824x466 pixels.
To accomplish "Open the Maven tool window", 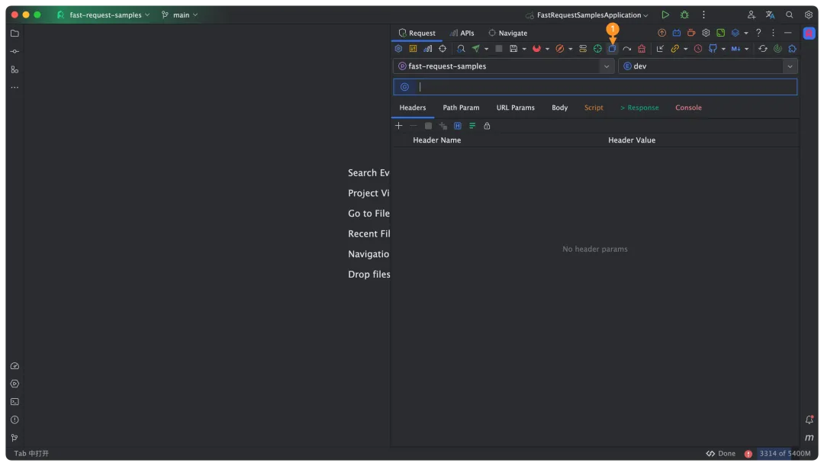I will tap(810, 438).
